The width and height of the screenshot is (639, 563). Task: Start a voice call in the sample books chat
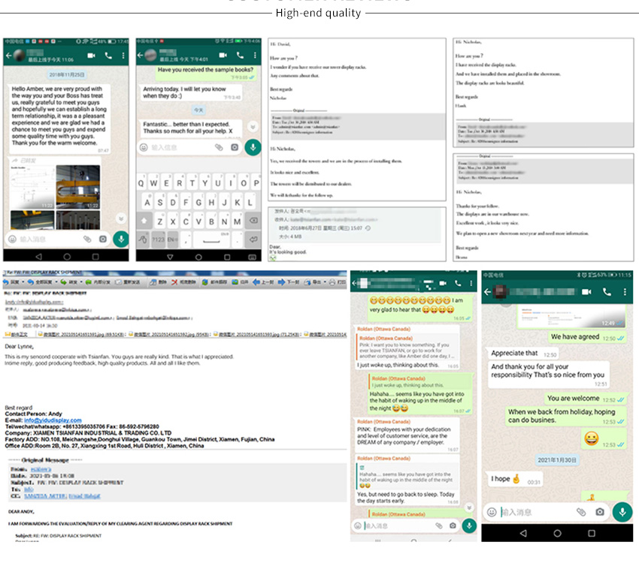click(240, 55)
